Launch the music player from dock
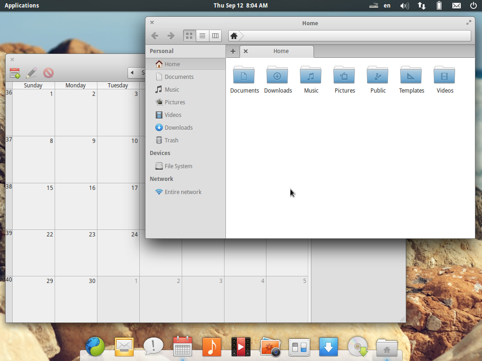Viewport: 482px width, 361px height. coord(211,347)
